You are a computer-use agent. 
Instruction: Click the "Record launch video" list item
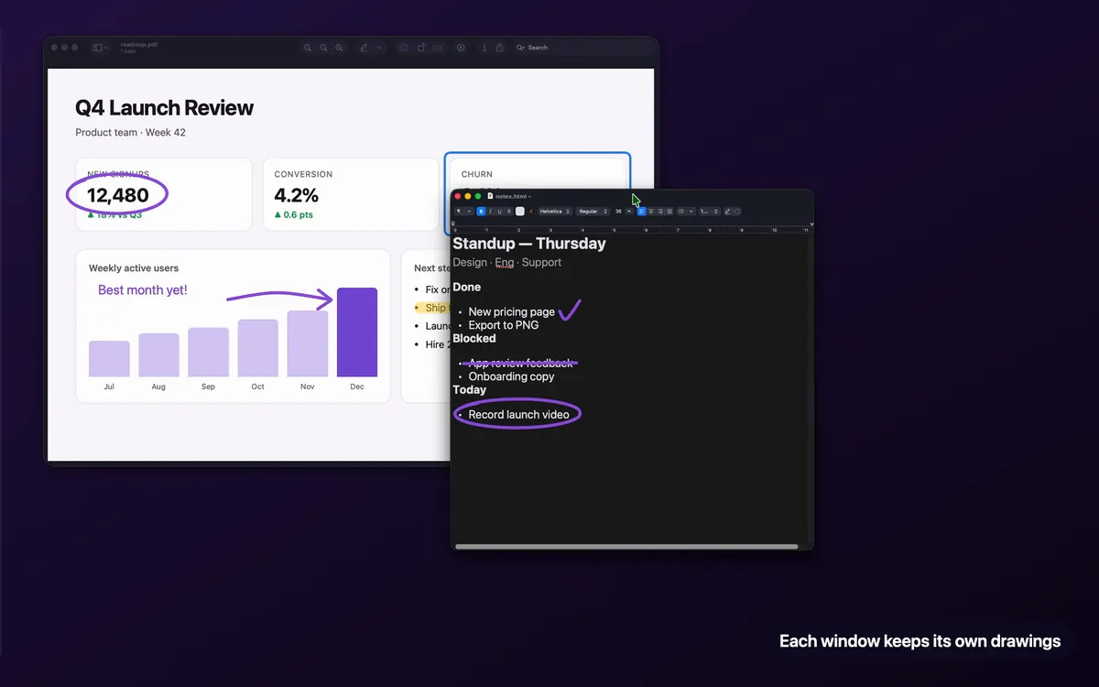pos(518,415)
